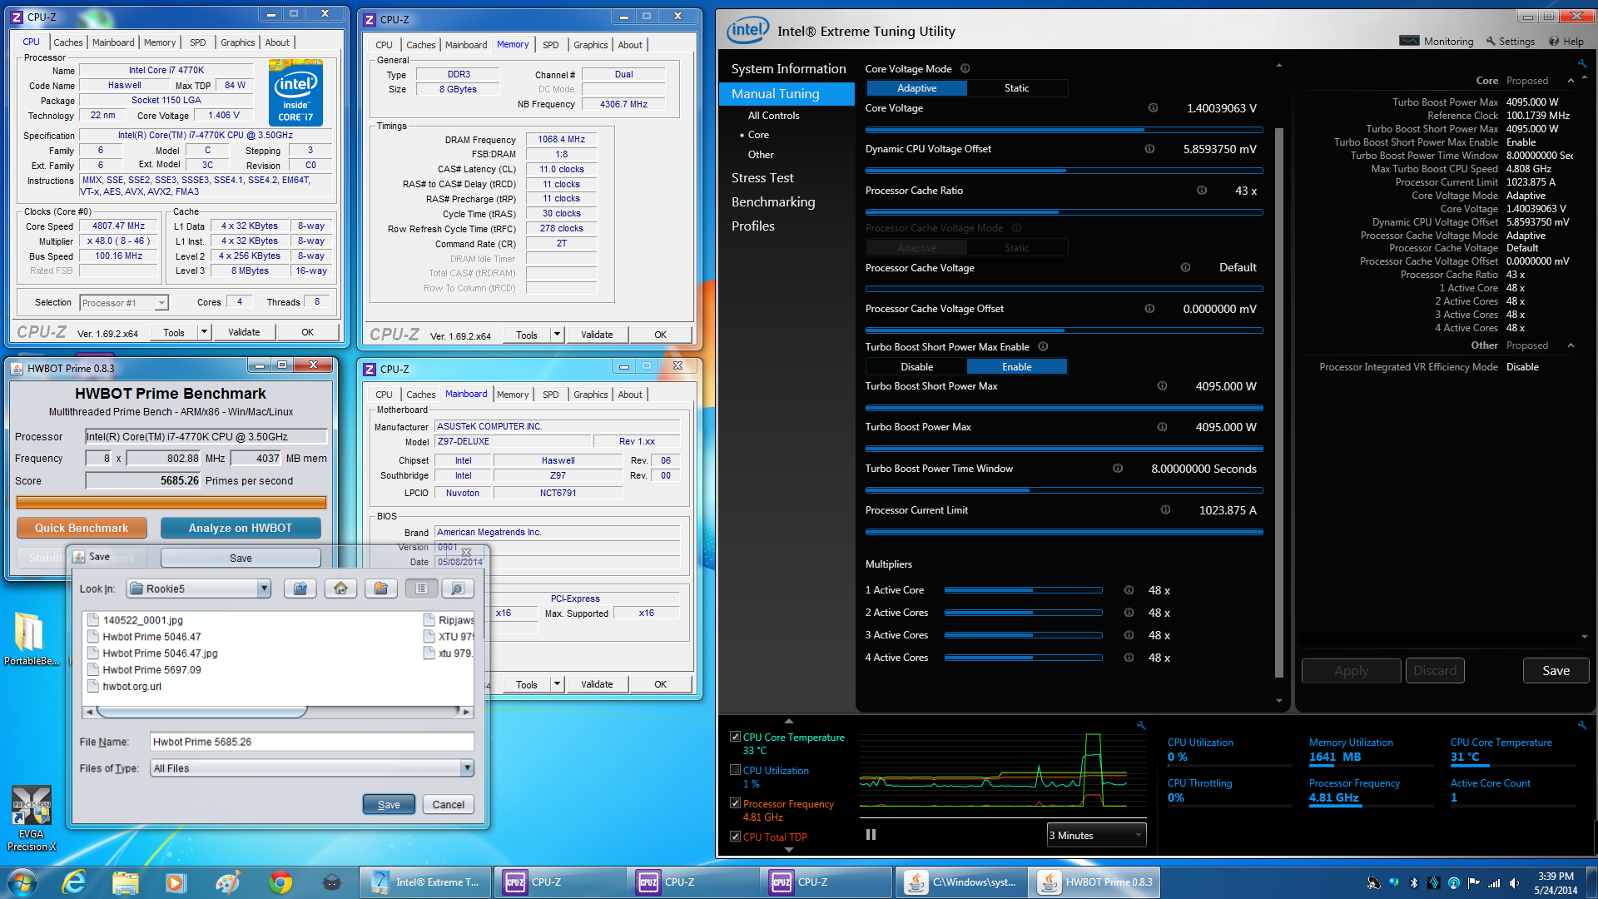Open Stress Test section in Intel XTU
The image size is (1598, 899).
point(762,178)
